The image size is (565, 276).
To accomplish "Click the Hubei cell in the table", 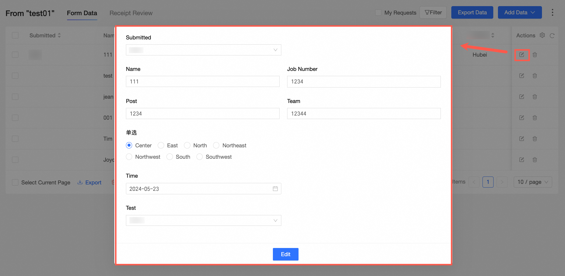I will 480,55.
